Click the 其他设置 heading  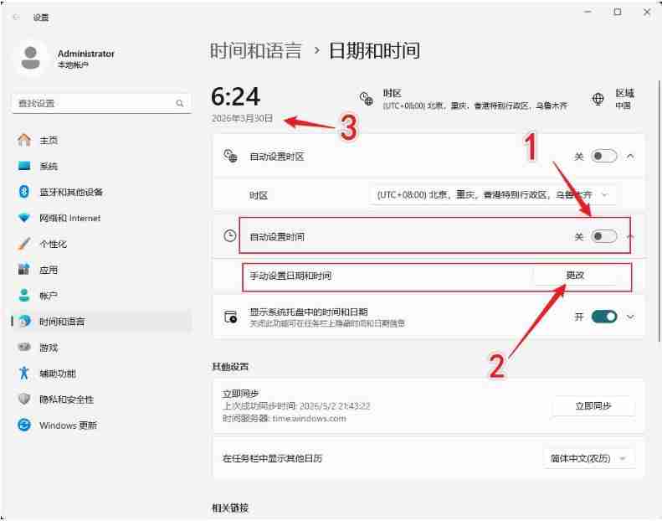point(230,366)
